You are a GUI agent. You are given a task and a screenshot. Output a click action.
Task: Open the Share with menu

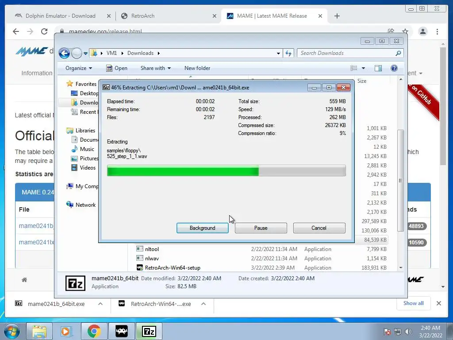pyautogui.click(x=155, y=68)
